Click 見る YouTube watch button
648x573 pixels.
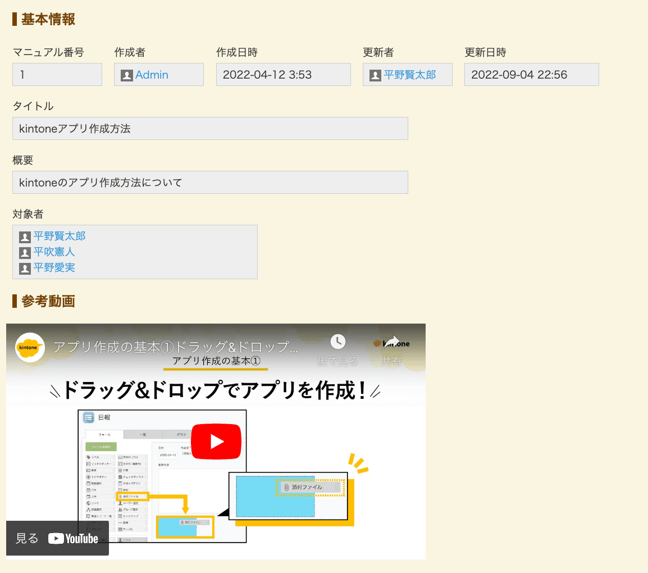57,538
